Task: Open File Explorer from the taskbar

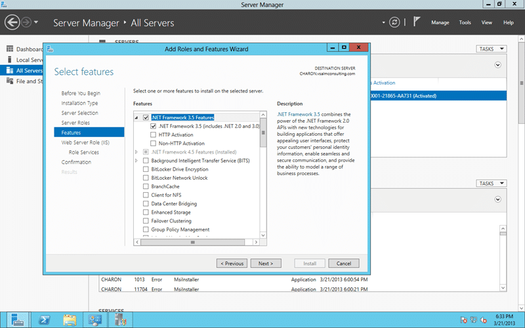Action: coord(70,320)
